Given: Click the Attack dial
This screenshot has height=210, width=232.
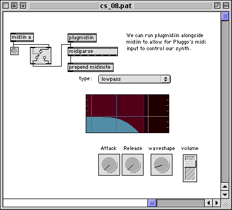Looking at the screenshot, I should [x=109, y=165].
